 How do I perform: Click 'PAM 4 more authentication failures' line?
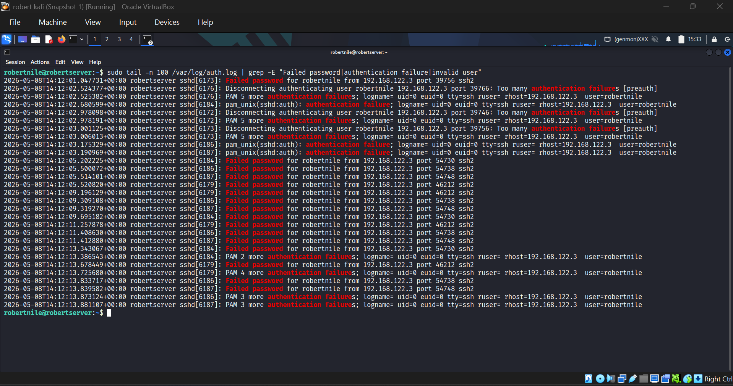[323, 273]
